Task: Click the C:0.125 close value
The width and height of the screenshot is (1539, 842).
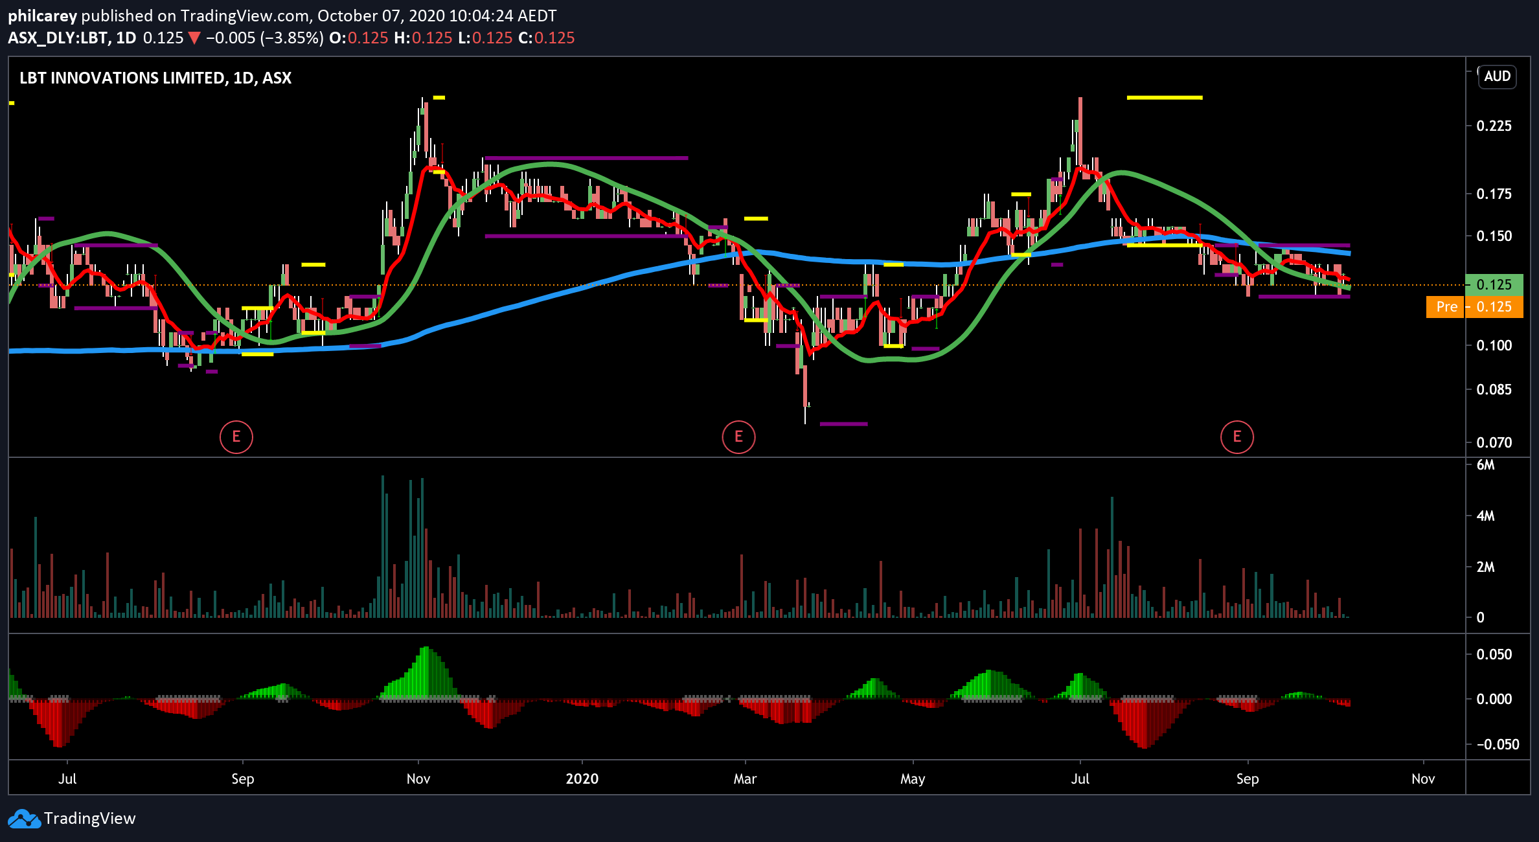Action: 547,38
